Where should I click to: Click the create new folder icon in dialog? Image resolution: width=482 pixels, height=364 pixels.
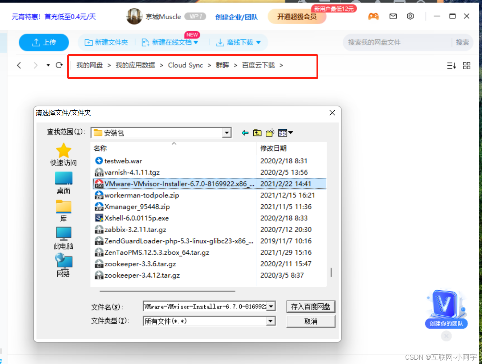point(270,133)
